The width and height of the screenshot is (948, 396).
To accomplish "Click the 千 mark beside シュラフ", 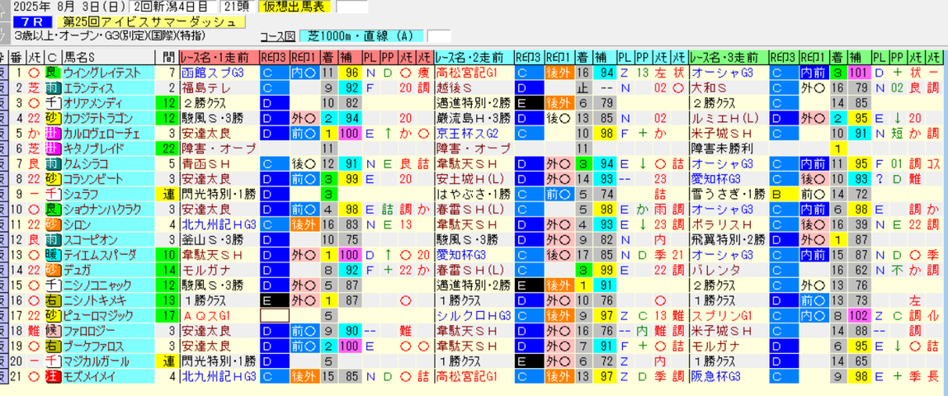I will (53, 194).
